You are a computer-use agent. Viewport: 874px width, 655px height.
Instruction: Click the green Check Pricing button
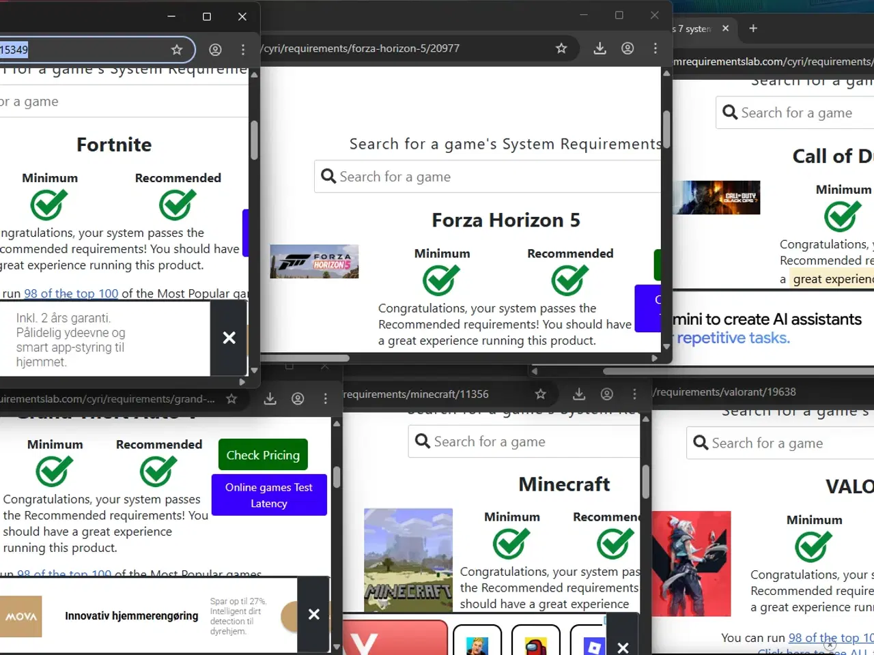pyautogui.click(x=263, y=455)
